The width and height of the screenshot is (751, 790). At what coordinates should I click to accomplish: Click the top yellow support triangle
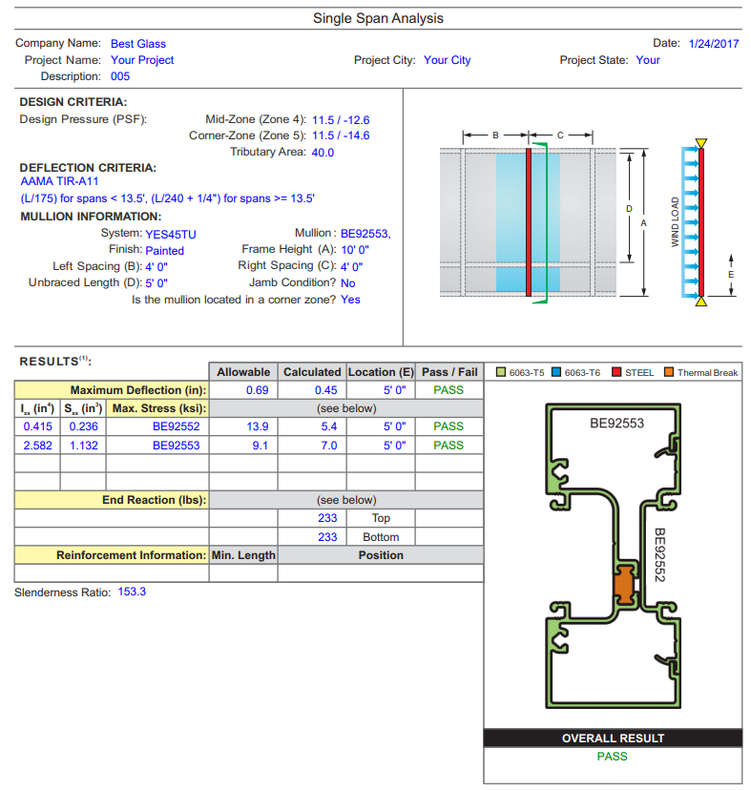point(701,143)
